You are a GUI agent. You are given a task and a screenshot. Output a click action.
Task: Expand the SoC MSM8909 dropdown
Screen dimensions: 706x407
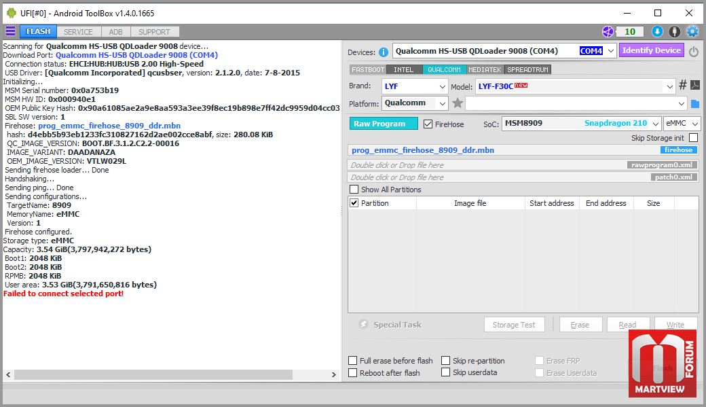[656, 124]
